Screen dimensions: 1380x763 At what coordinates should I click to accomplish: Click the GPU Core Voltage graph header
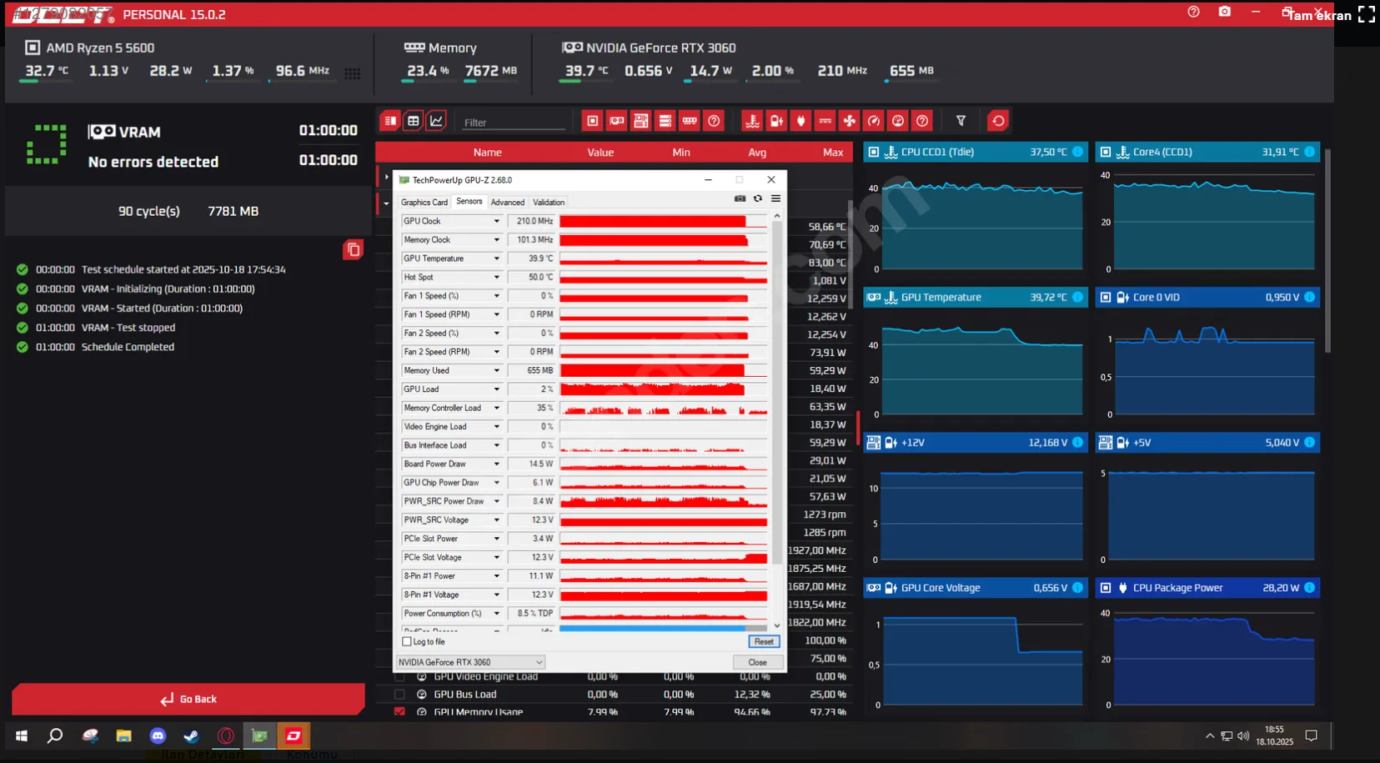point(976,588)
